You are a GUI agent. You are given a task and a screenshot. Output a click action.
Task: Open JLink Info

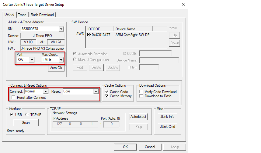click(x=167, y=117)
